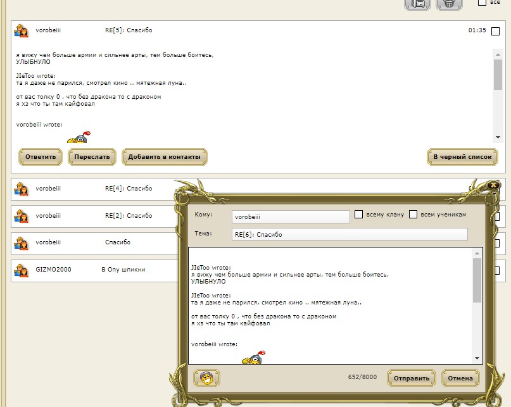Viewport: 511px width, 407px height.
Task: Click 'Добавить в контакты' button
Action: click(164, 156)
